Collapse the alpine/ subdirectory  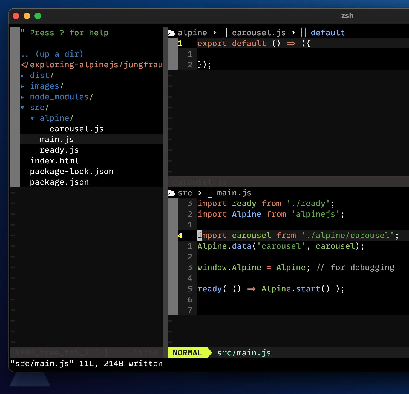point(33,118)
